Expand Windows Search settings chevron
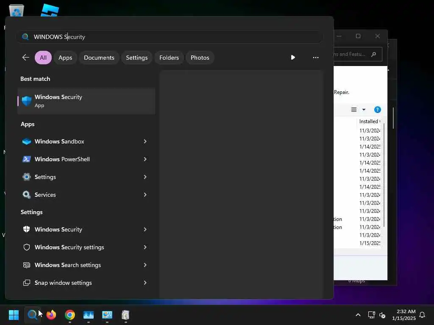This screenshot has height=325, width=434. (x=145, y=265)
